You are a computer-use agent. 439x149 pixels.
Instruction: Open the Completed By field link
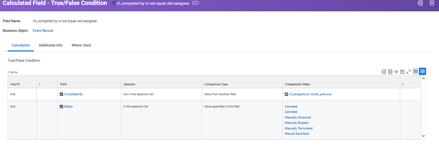(73, 94)
